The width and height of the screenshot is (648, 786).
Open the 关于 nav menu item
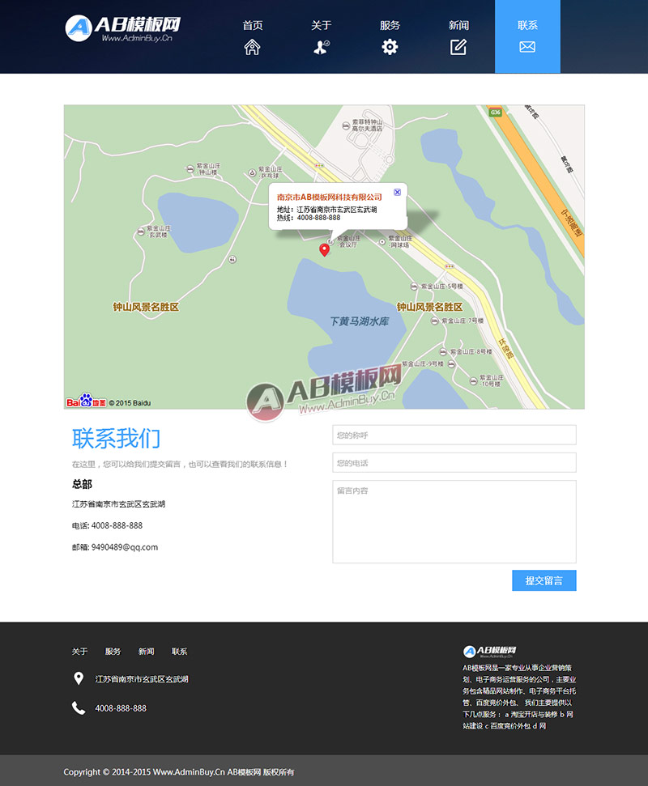click(321, 25)
